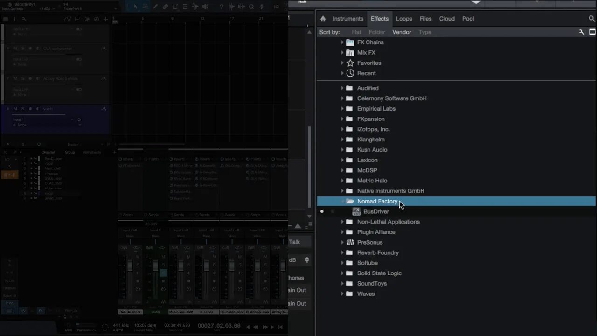Click the PreSonus vendor logo icon

pyautogui.click(x=350, y=242)
